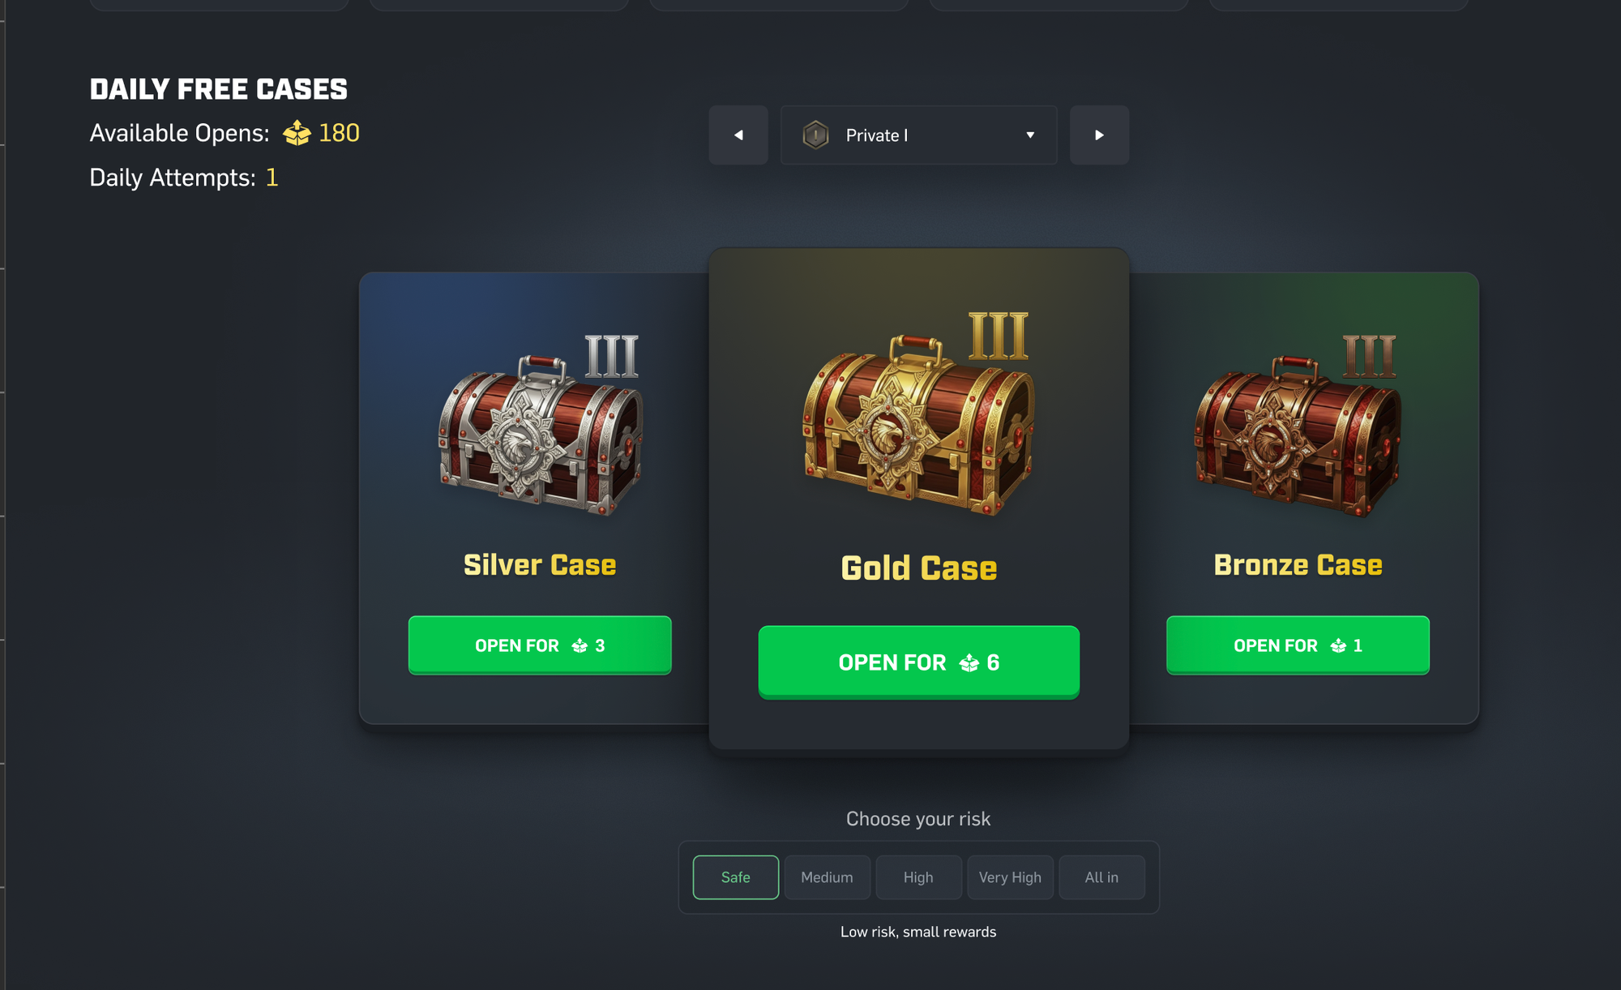Open Silver Case for 3
This screenshot has width=1621, height=990.
pyautogui.click(x=540, y=645)
